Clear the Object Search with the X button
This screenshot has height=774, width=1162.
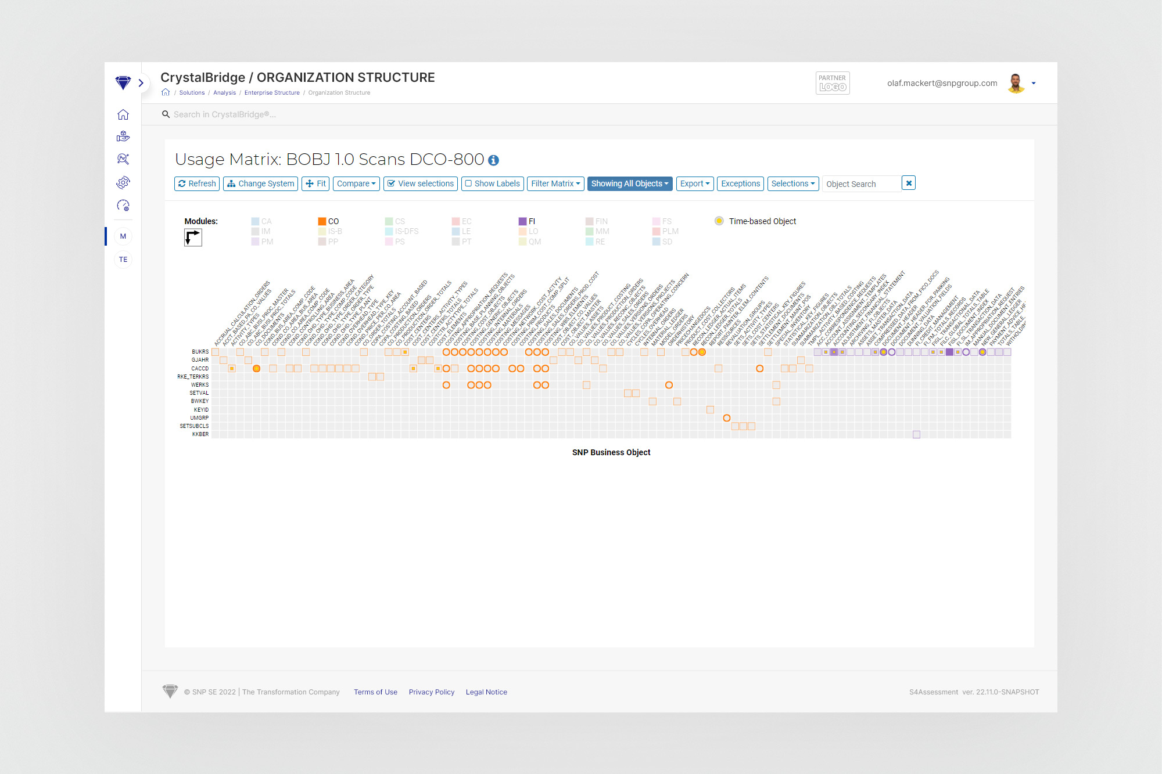pyautogui.click(x=909, y=183)
